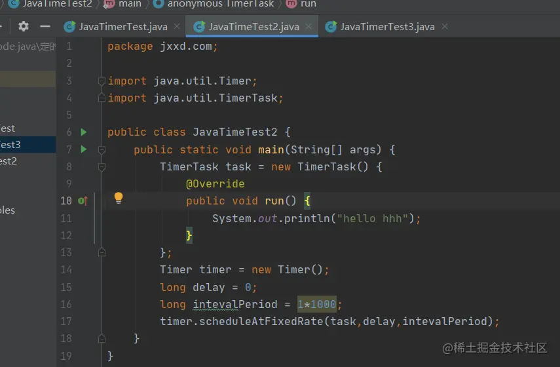Click the JavaTimeTest2 breadcrumb class icon
The height and width of the screenshot is (367, 560).
[x=14, y=3]
